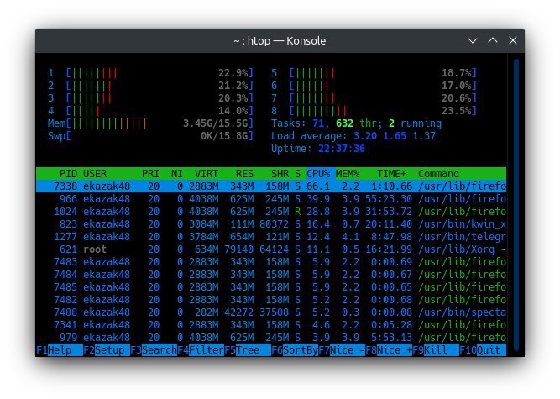The width and height of the screenshot is (560, 399).
Task: Click the 3.45G/15.5G memory value
Action: (216, 123)
